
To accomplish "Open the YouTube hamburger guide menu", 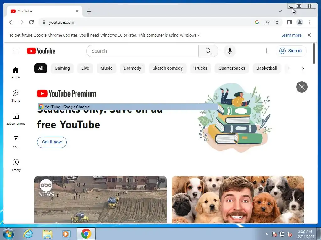I will click(x=16, y=51).
